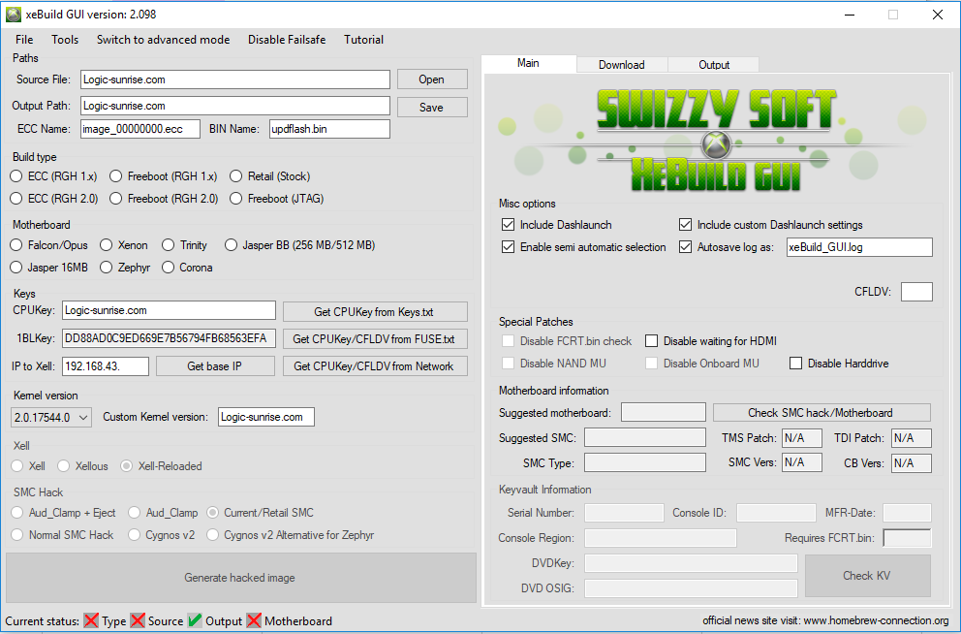Click the Custom Kernel version field

click(x=266, y=417)
